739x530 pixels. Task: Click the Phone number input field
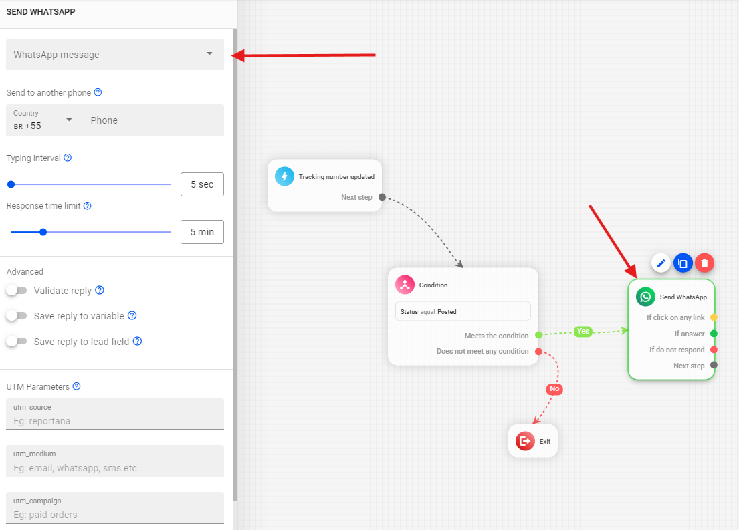pyautogui.click(x=154, y=120)
